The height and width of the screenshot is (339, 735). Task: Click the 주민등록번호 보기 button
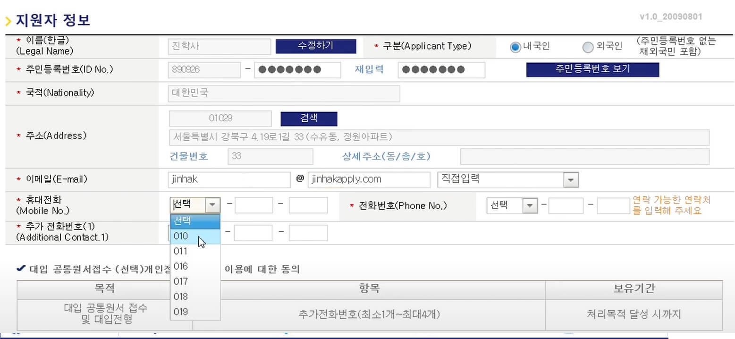click(x=592, y=69)
